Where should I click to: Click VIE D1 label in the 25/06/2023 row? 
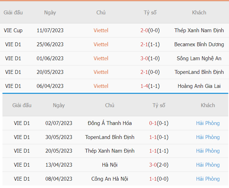[13, 44]
